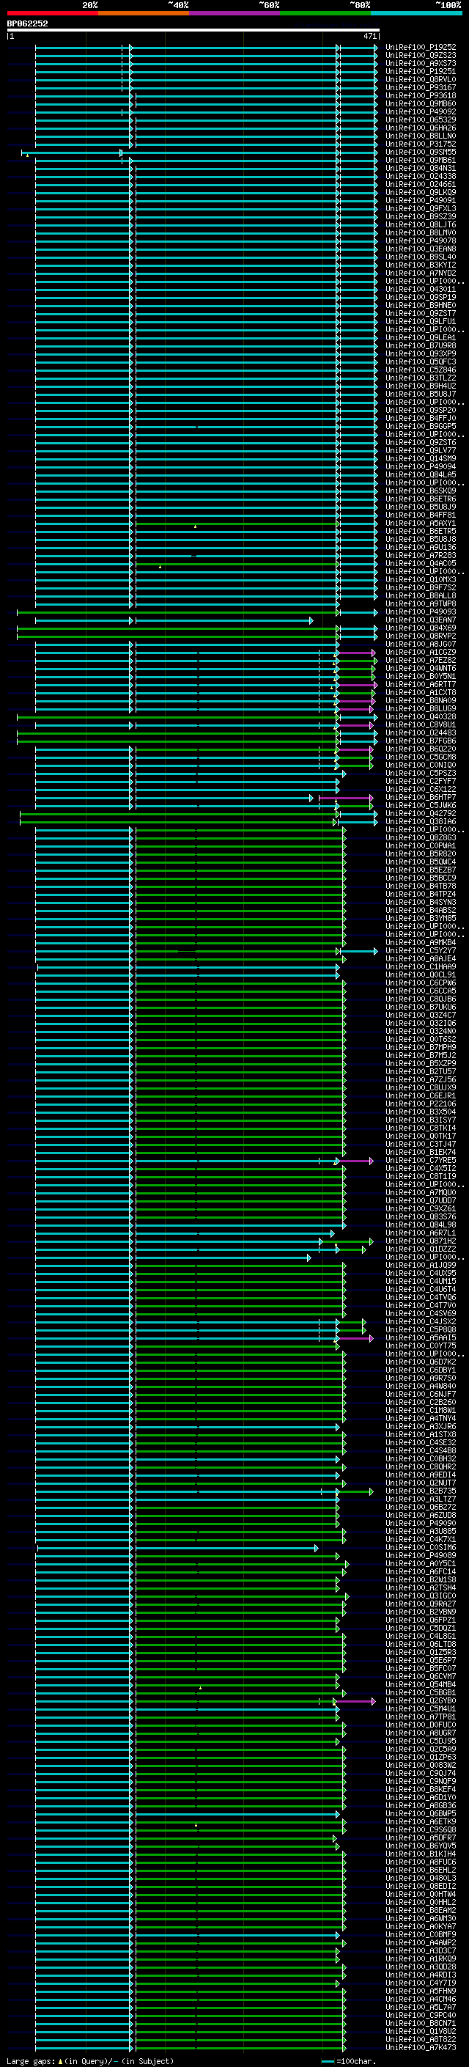
Task: Select label UniRef100_A7EZ82
Action: pyautogui.click(x=420, y=661)
